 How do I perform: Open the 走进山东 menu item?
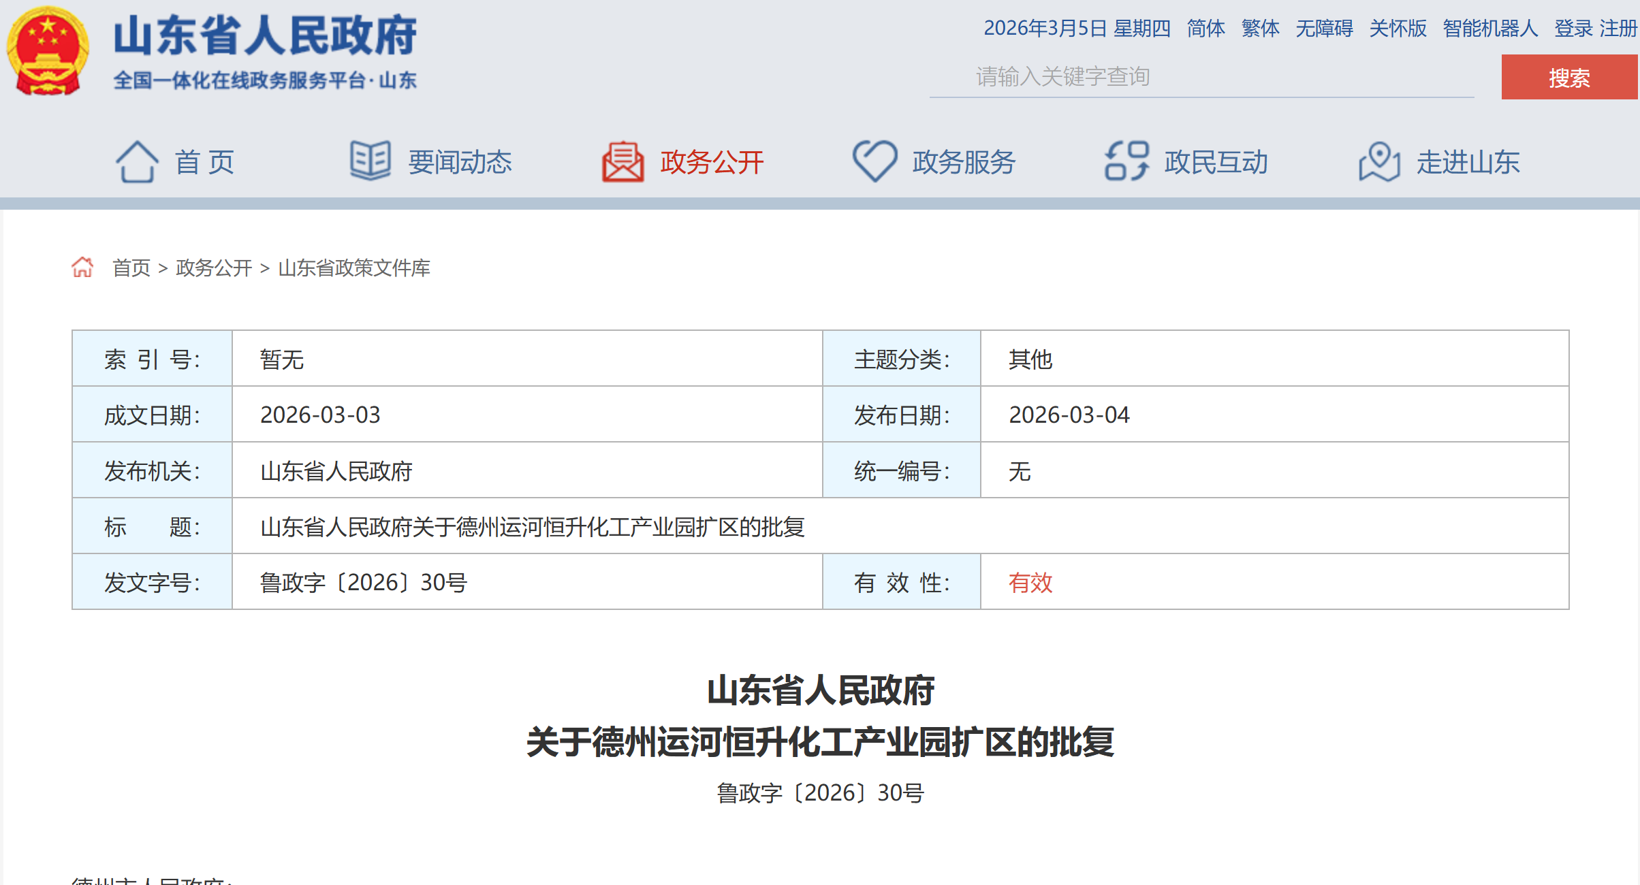1468,162
